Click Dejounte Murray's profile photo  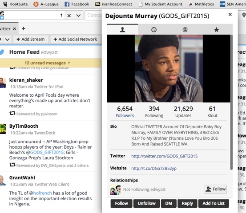169,68
